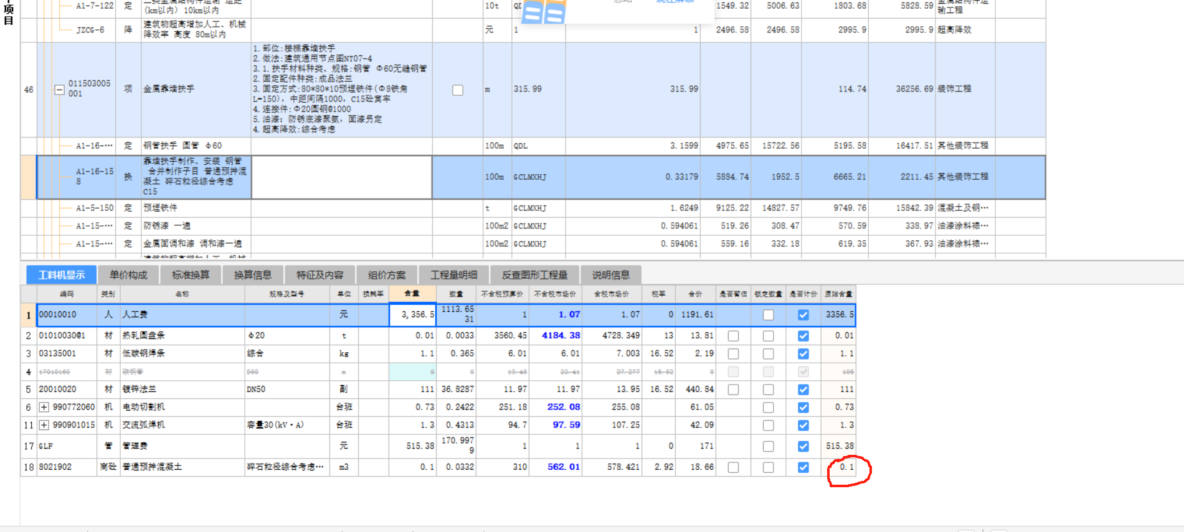Click the 不含税市场价 column header
This screenshot has width=1184, height=532.
(555, 294)
